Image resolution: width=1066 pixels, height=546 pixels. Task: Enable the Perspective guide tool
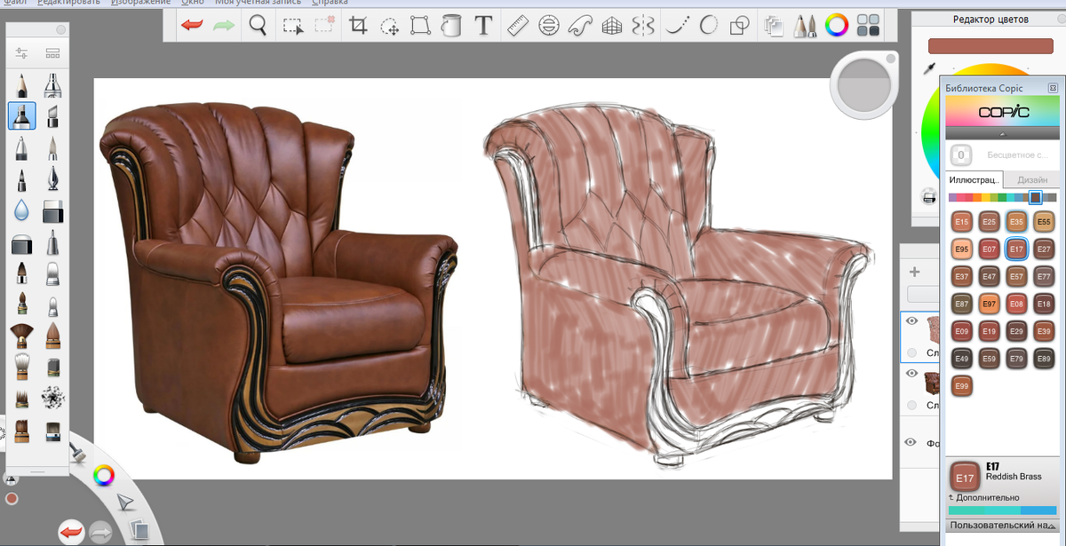611,26
